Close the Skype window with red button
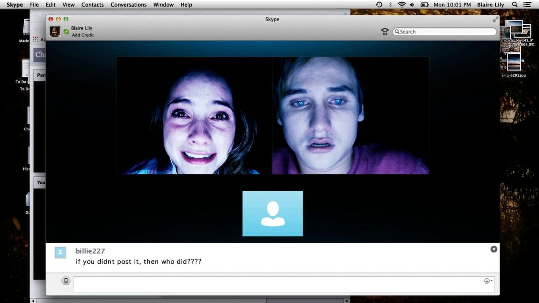Image resolution: width=539 pixels, height=303 pixels. (51, 19)
